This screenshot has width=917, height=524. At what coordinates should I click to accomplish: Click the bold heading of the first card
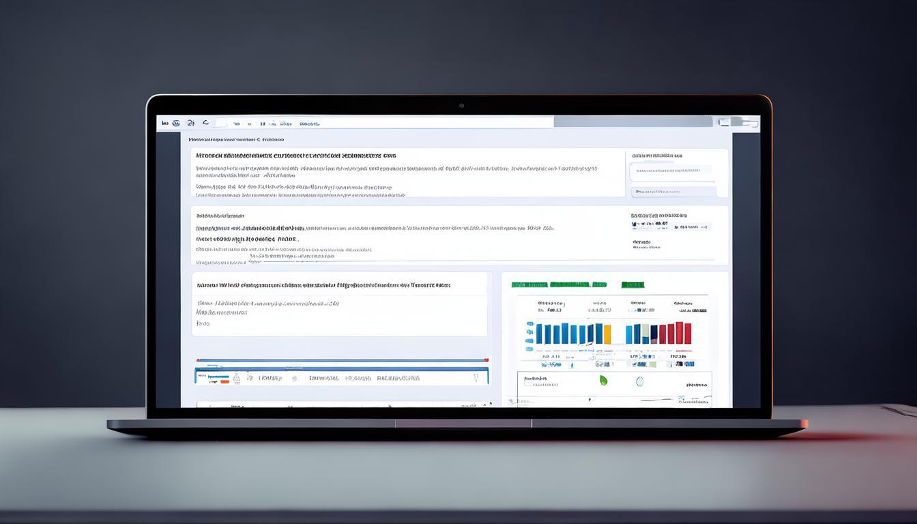pyautogui.click(x=295, y=156)
